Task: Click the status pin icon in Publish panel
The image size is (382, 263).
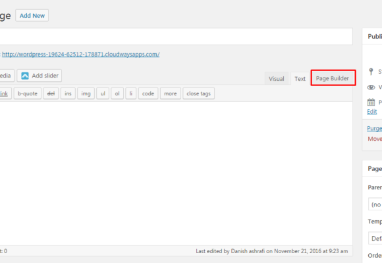Action: [371, 72]
